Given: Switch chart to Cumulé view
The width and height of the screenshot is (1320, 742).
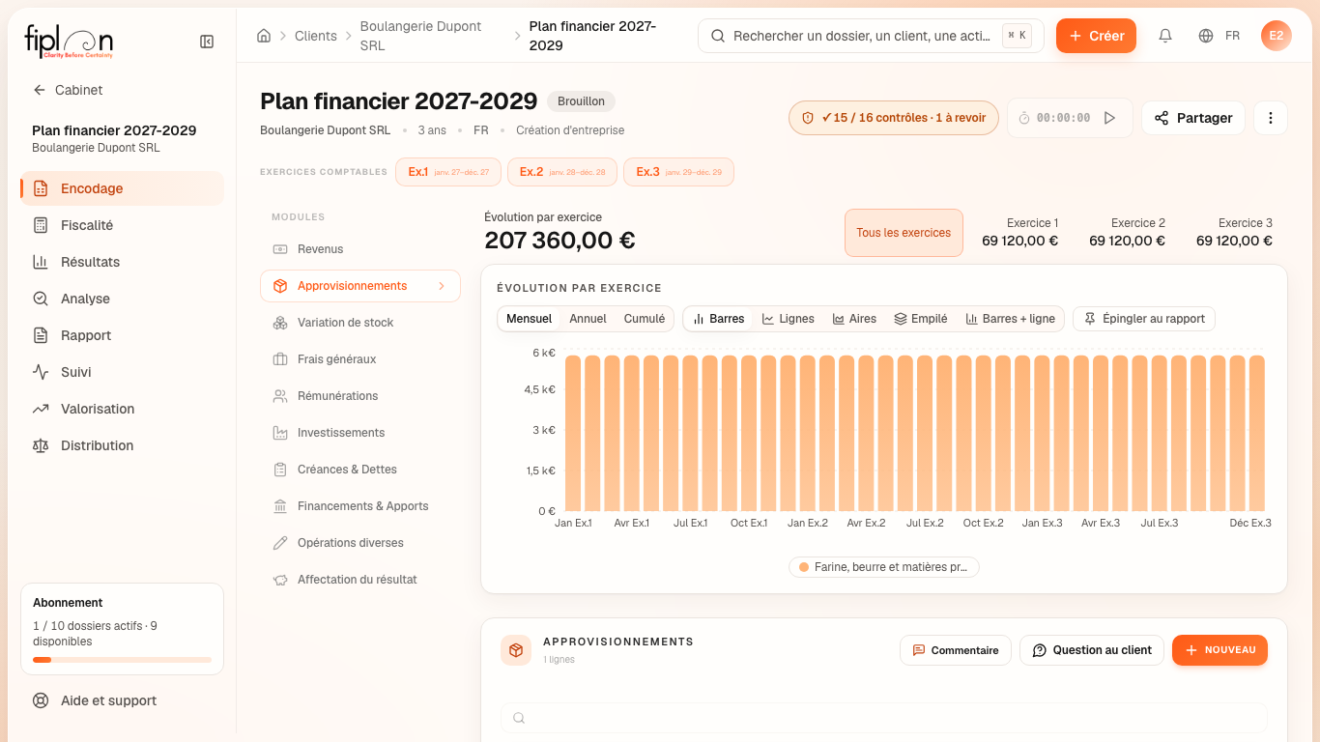Looking at the screenshot, I should point(645,319).
